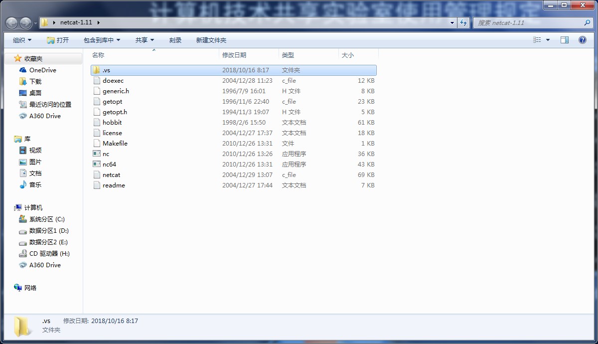Click the 打开 toolbar button
Image resolution: width=598 pixels, height=344 pixels.
(x=58, y=40)
